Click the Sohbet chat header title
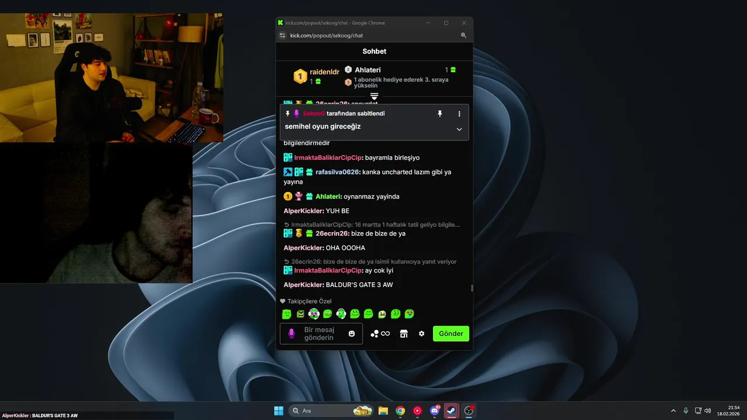 coord(374,51)
